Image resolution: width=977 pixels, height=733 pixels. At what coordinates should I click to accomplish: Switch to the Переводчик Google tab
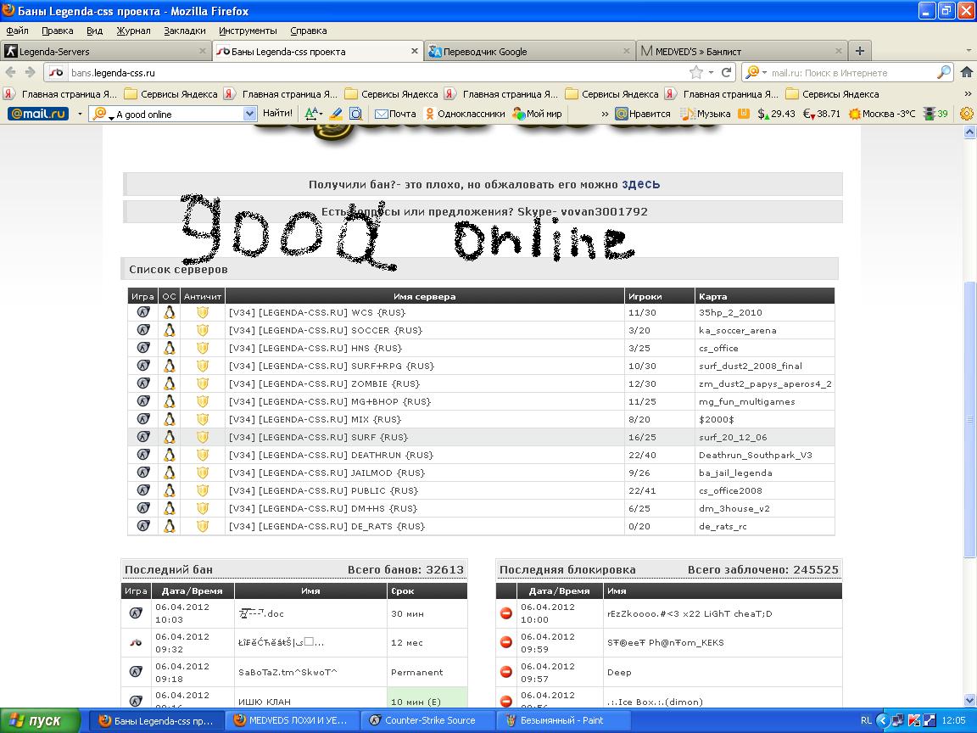coord(529,51)
